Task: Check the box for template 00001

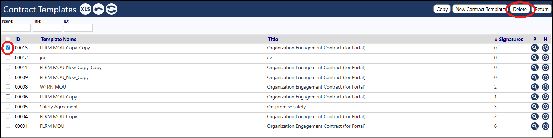Action: (x=8, y=126)
